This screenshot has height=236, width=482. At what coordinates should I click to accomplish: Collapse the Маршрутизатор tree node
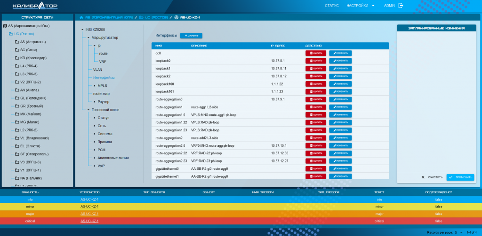(88, 38)
